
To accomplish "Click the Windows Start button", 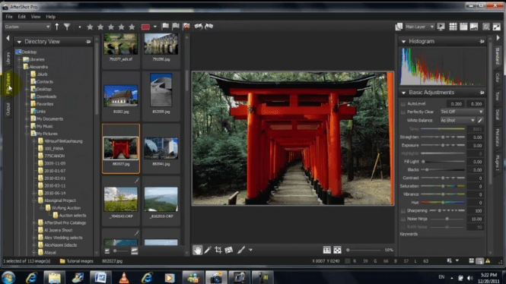I will [x=8, y=277].
